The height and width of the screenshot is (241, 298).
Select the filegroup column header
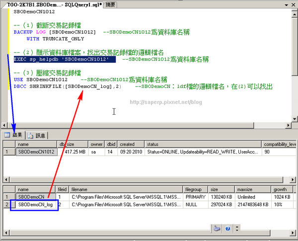(195, 189)
